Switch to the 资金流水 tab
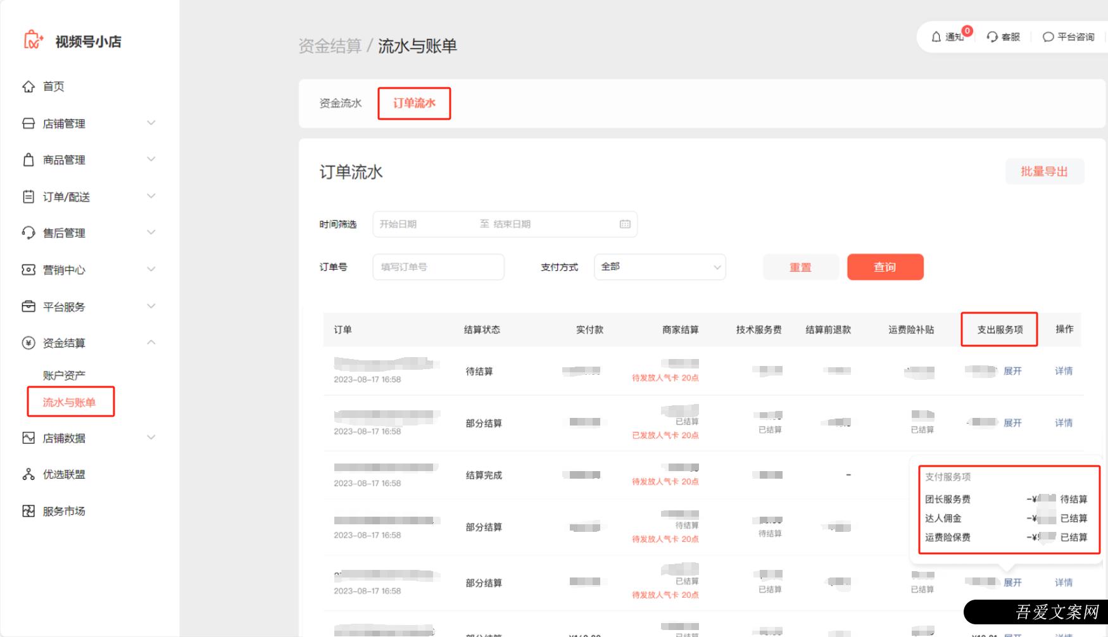 [x=341, y=103]
